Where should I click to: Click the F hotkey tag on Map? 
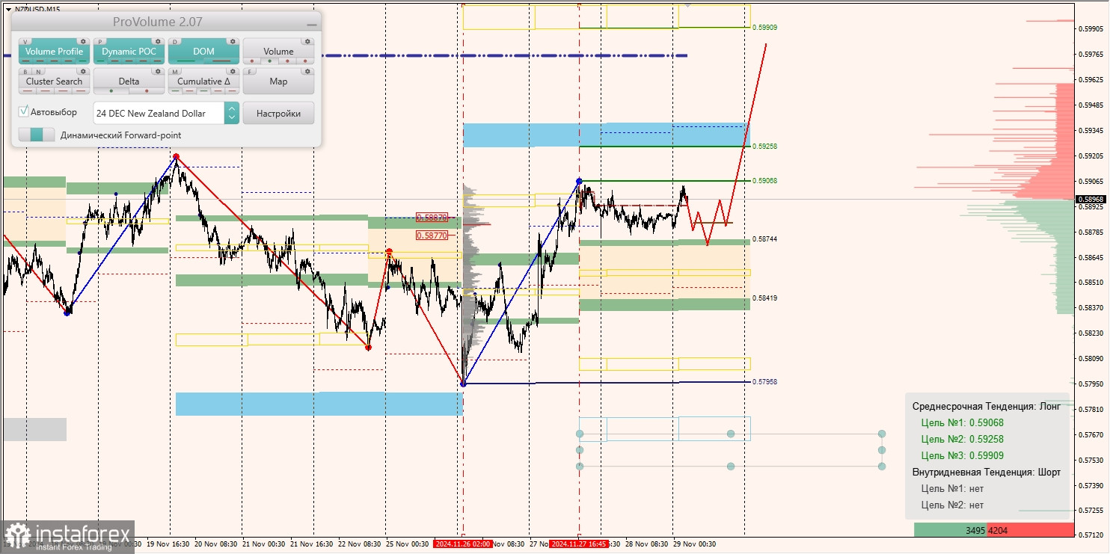(x=250, y=72)
